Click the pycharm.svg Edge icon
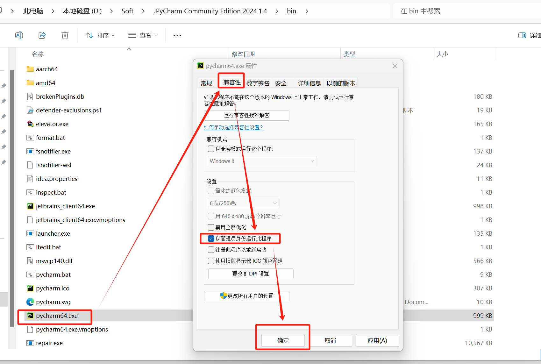Screen dimensions: 541x364 [30, 302]
